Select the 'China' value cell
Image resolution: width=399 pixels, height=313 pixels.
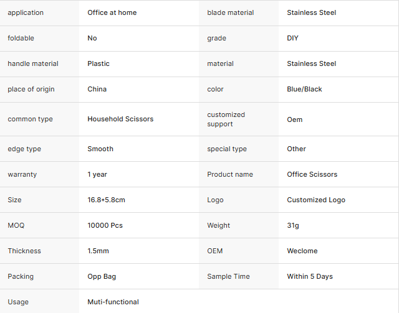(97, 89)
